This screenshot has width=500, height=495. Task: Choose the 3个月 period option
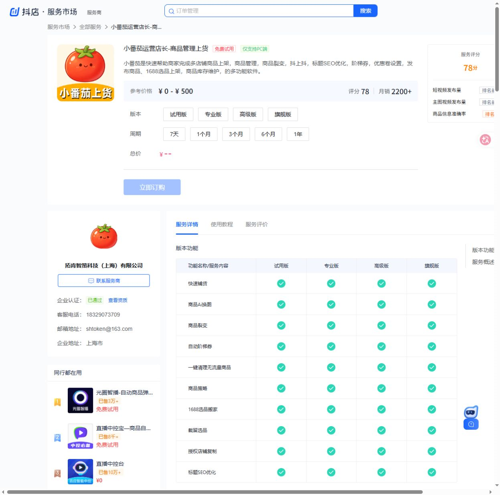click(236, 134)
